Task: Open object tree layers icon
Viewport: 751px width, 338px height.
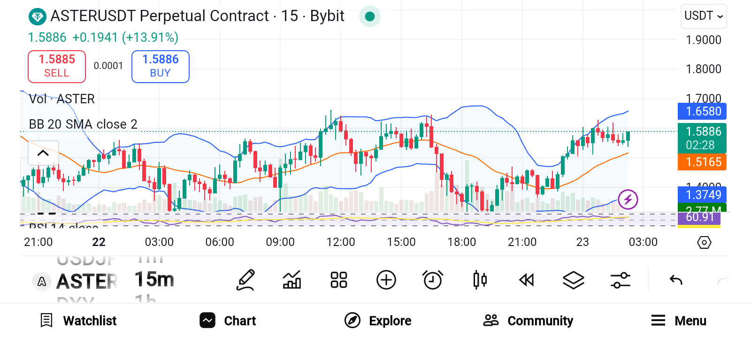Action: pos(574,280)
